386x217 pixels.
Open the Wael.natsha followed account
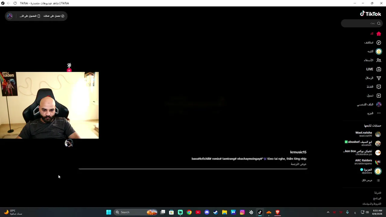tap(368, 134)
